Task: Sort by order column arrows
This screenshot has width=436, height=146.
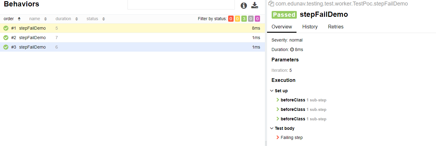Action: pos(19,19)
